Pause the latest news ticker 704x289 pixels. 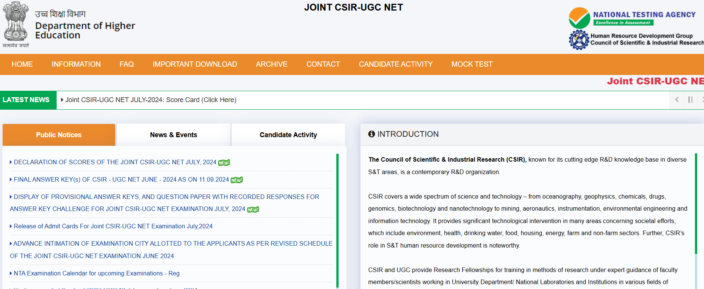point(690,100)
